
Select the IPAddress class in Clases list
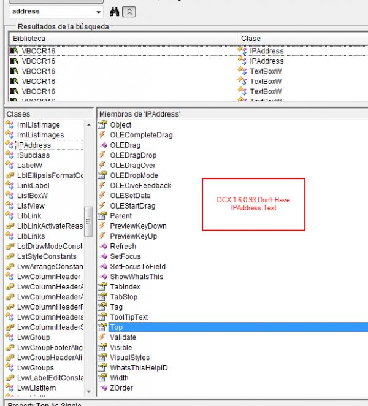34,145
